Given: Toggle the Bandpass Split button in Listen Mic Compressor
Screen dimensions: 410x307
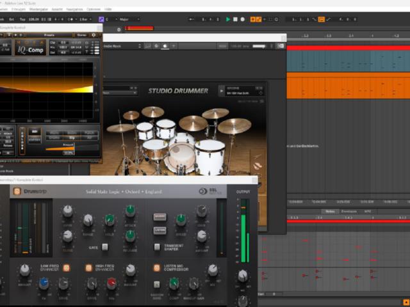Looking at the screenshot, I should pos(156,285).
